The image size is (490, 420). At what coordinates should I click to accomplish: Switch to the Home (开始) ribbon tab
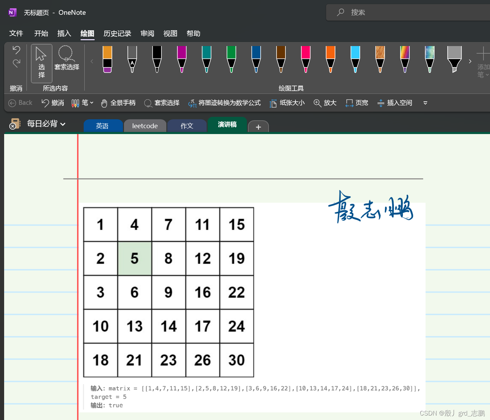pos(41,33)
